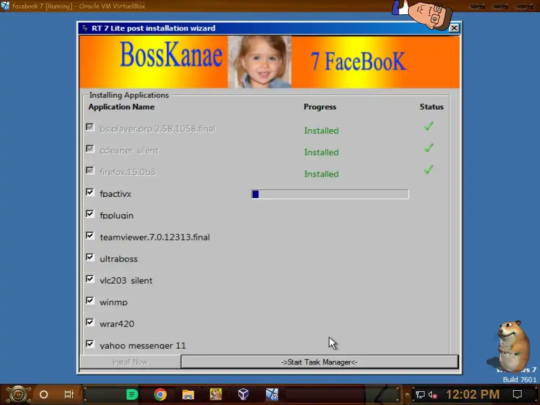Click the Installed status for firefox.15.0b3
The image size is (540, 405).
321,174
